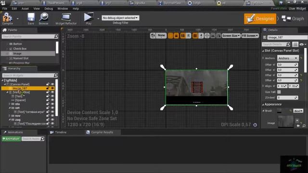Expand the nov node in hierarchy

click(x=9, y=116)
